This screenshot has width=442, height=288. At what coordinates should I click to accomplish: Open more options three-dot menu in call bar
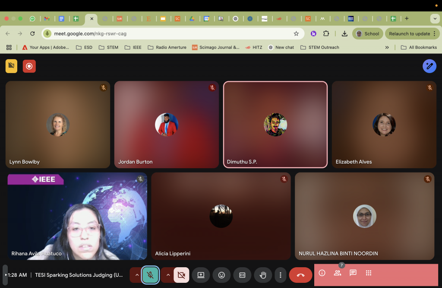click(280, 275)
